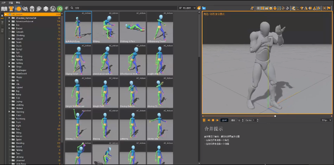Collapse the AC_Action root folder
Screen dimensions: 334x165
[x=6, y=15]
